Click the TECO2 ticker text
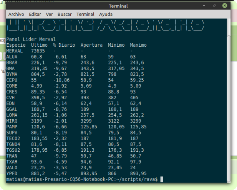 coord(13,138)
